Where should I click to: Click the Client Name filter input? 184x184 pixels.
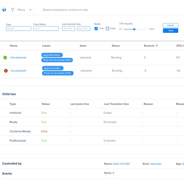click(46, 28)
